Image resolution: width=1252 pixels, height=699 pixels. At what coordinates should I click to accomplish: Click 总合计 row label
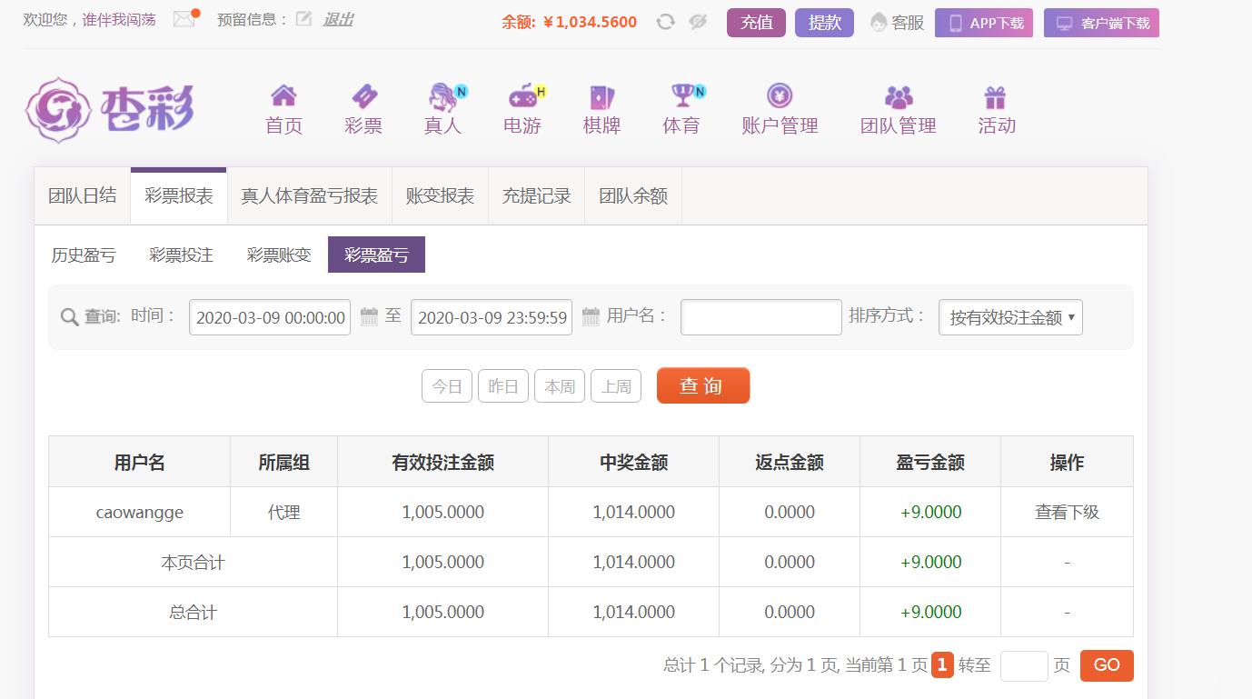click(x=193, y=612)
